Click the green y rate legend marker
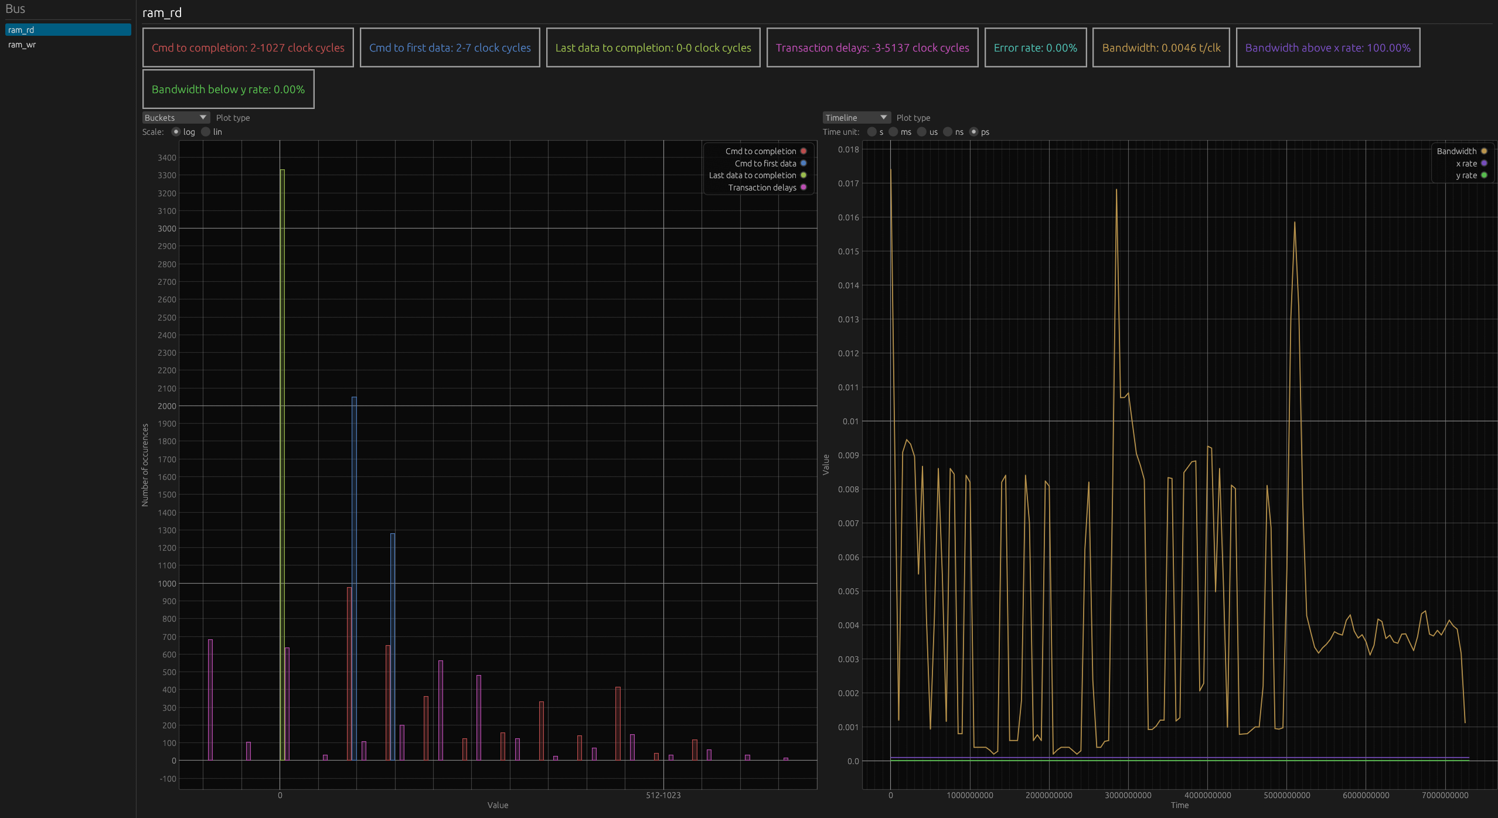The height and width of the screenshot is (818, 1498). click(1483, 175)
